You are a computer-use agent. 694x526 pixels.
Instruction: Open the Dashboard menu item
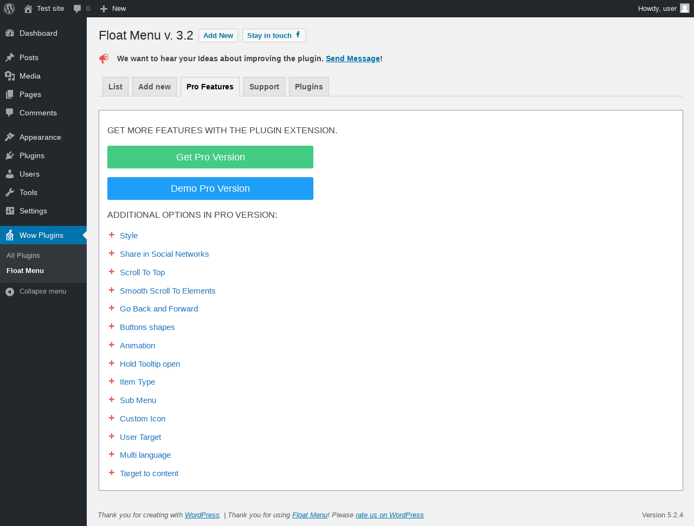pos(43,33)
